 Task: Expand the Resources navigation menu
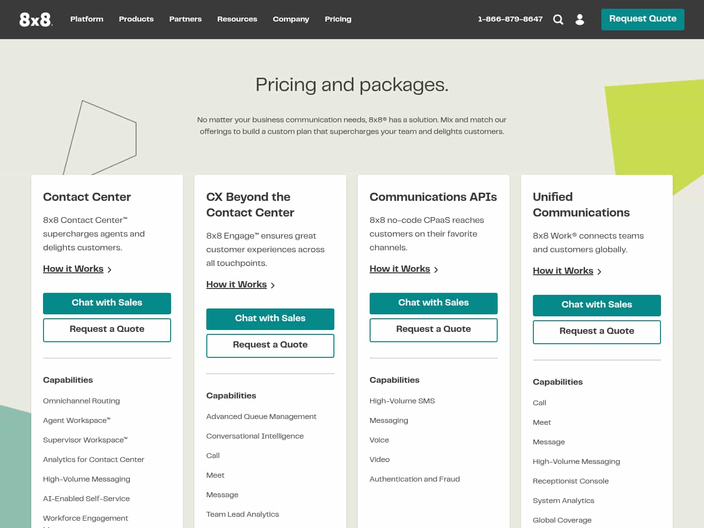click(237, 19)
